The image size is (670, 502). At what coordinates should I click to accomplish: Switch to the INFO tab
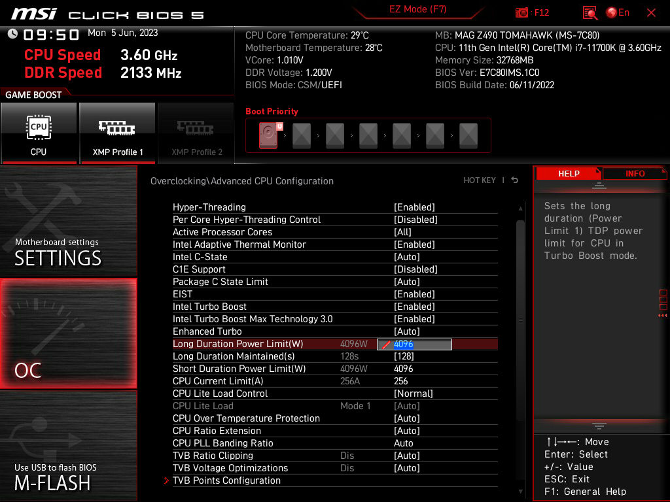click(x=635, y=174)
